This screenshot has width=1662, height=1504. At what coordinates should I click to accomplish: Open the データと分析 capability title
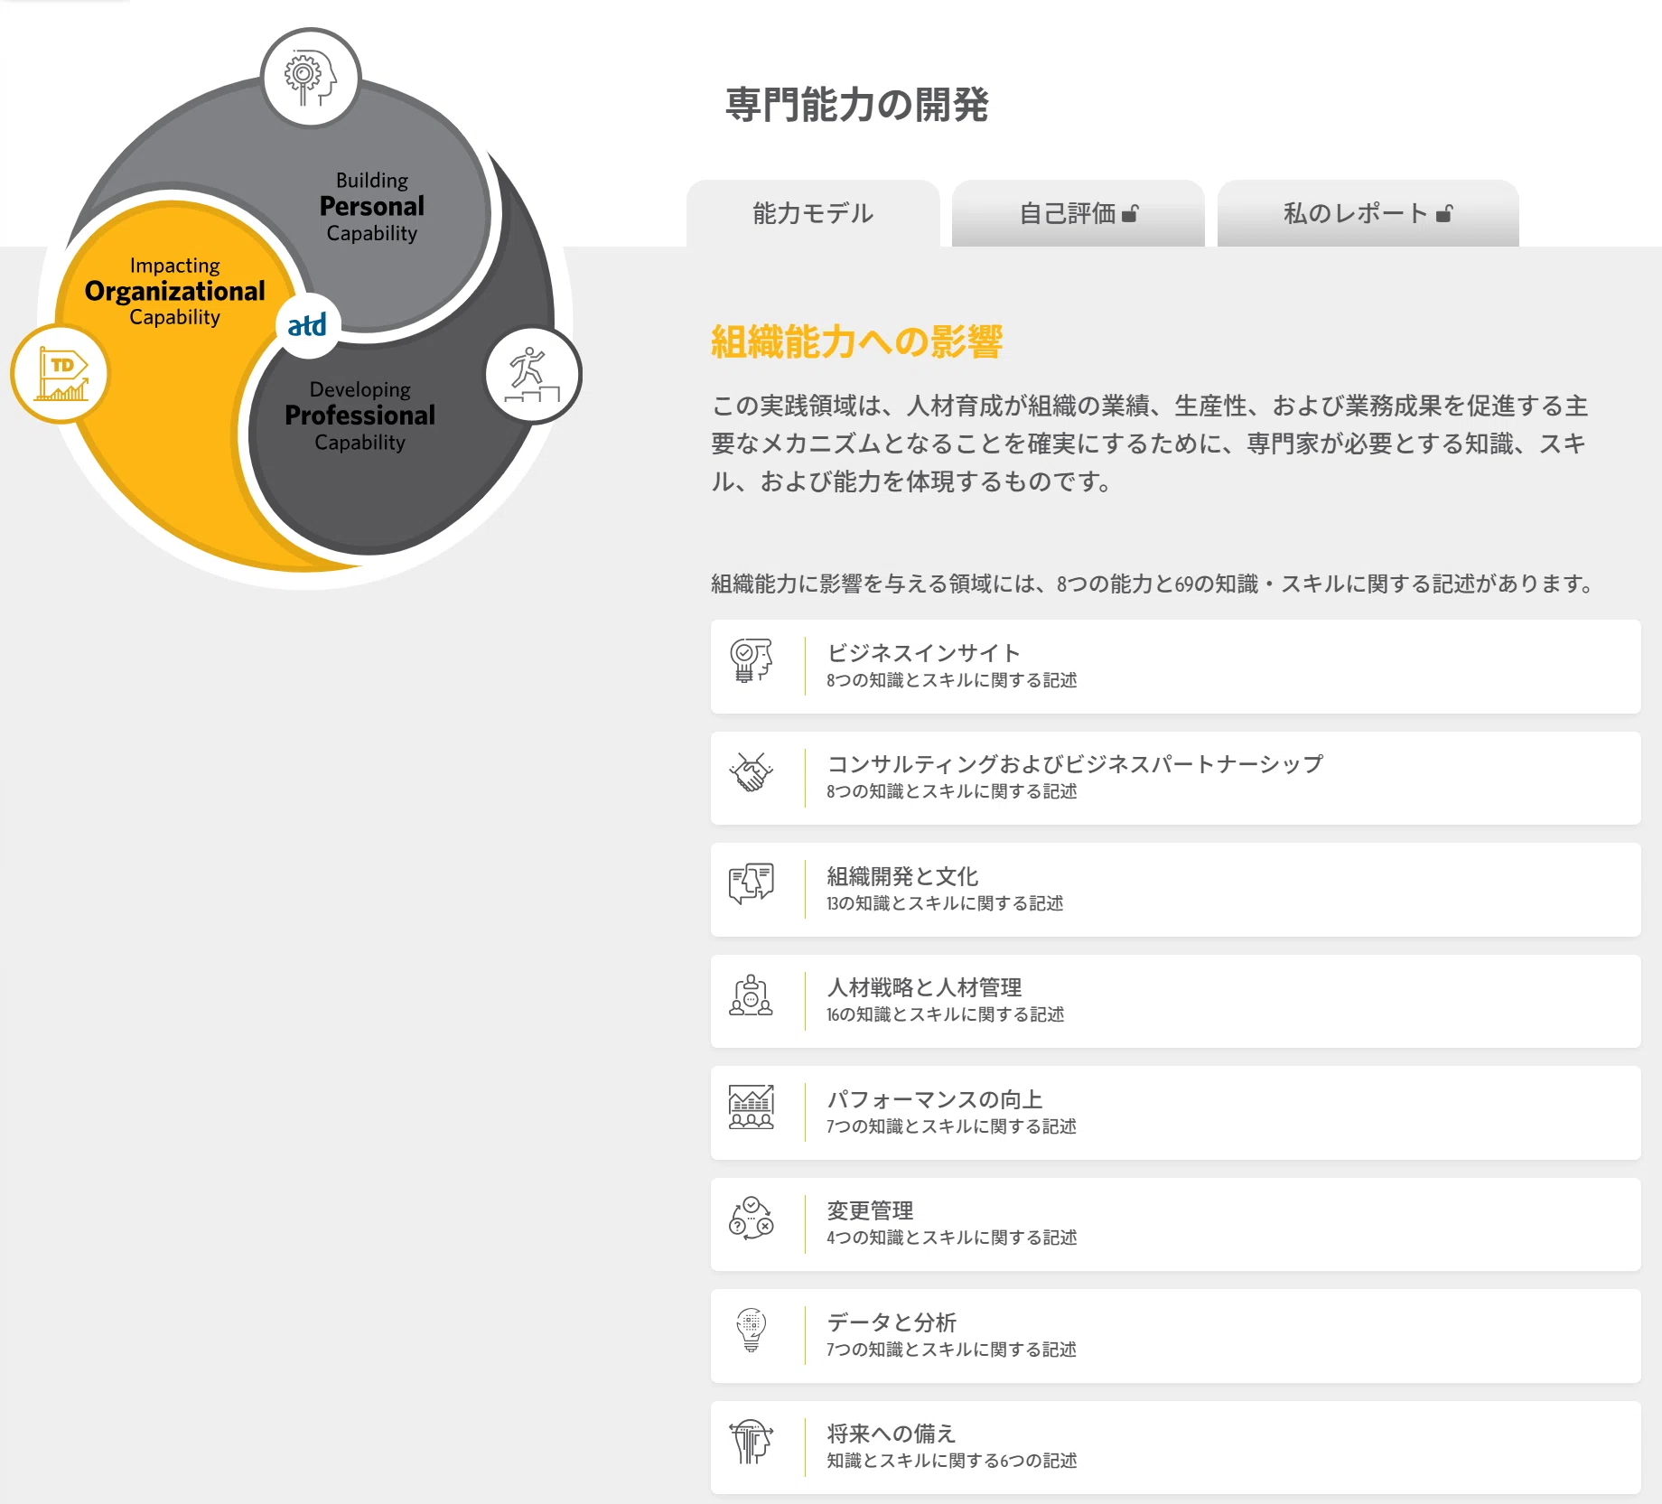coord(892,1322)
